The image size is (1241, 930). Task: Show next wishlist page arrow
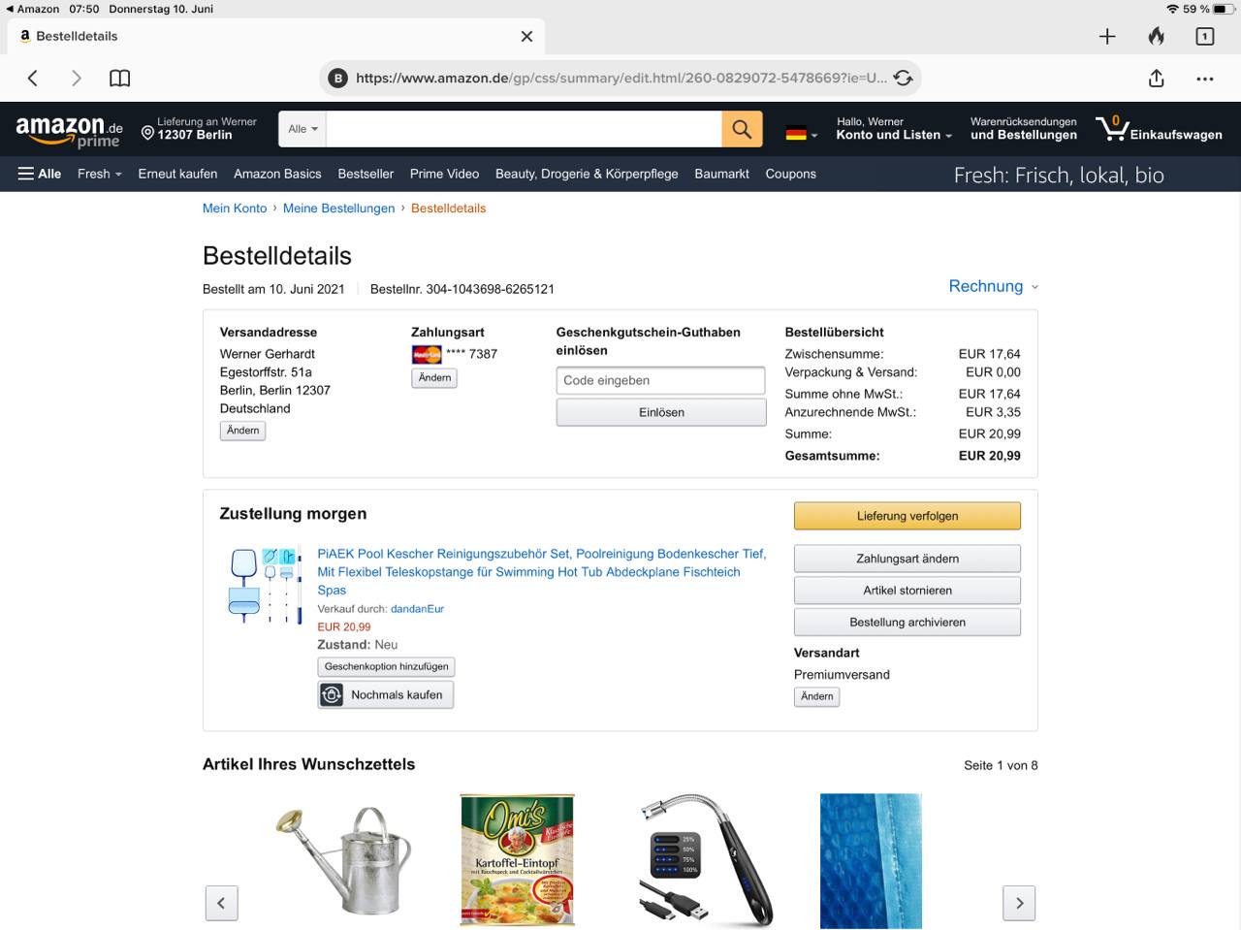point(1019,903)
